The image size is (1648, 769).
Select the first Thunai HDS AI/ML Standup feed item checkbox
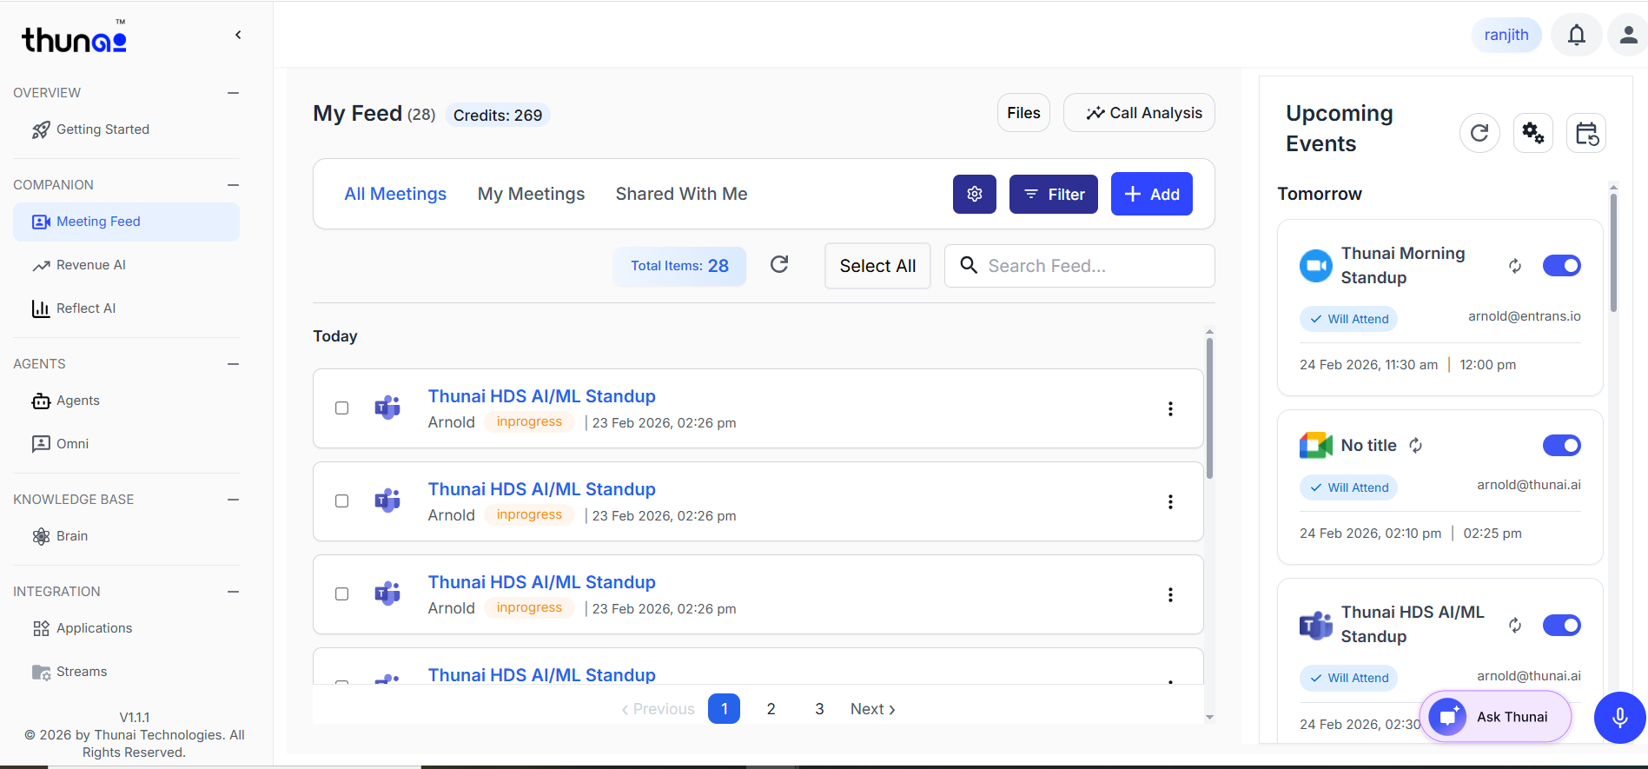pos(342,408)
